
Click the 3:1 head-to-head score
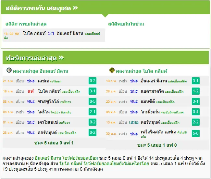pos(51,33)
